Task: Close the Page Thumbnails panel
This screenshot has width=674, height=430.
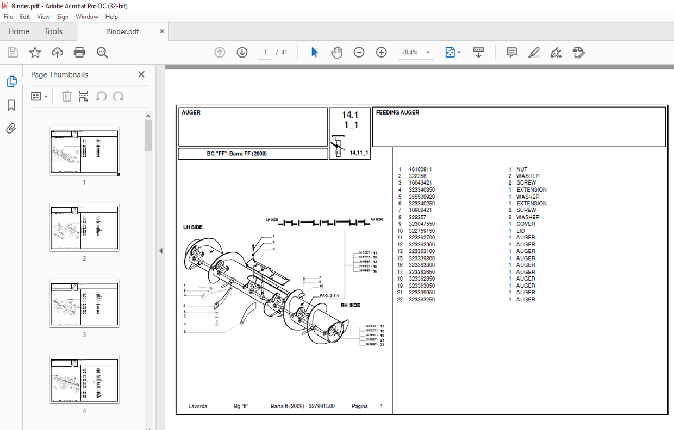Action: [x=141, y=74]
